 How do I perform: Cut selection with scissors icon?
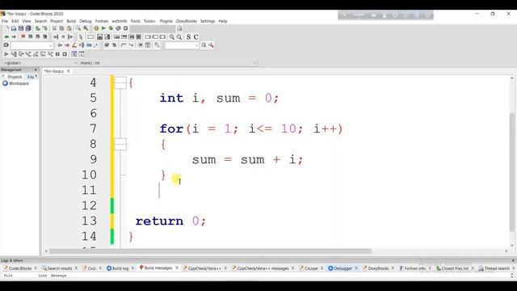54,28
